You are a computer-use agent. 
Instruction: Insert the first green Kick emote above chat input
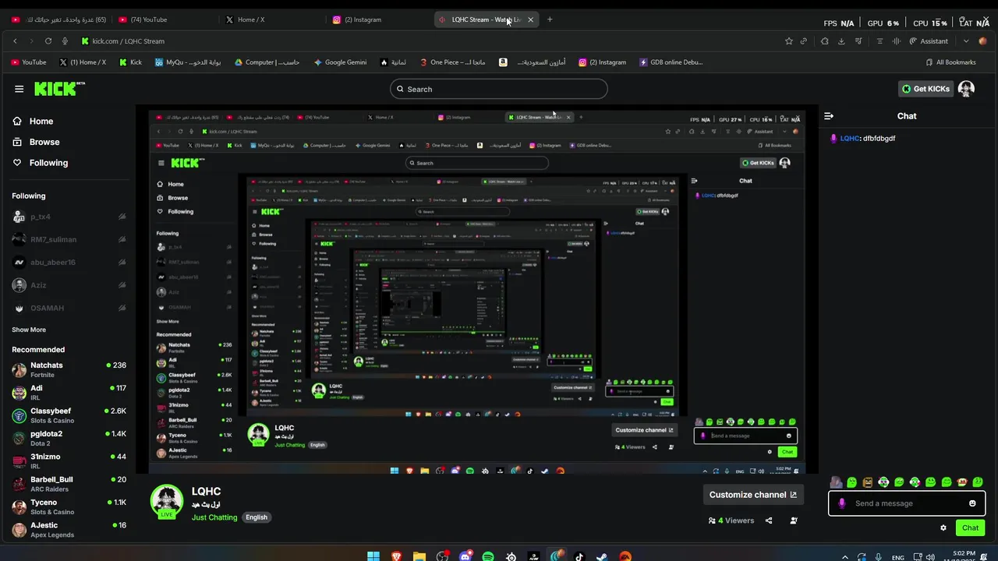pos(852,482)
